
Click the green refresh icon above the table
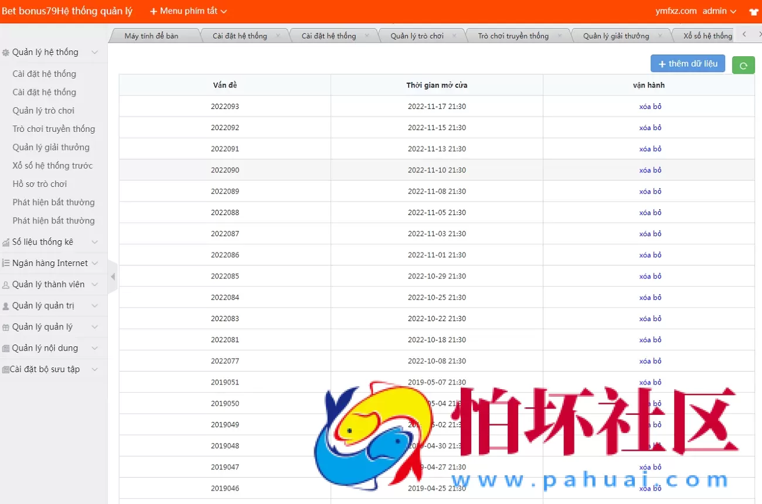tap(743, 65)
